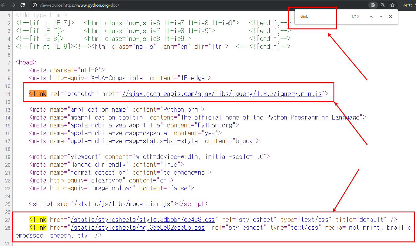
Task: Click the imagetoolbar meta line
Action: (x=112, y=188)
